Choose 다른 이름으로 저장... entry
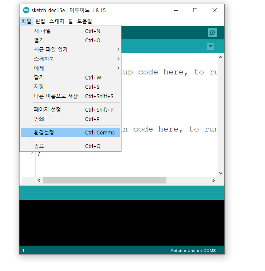The image size is (265, 271). coord(70,96)
